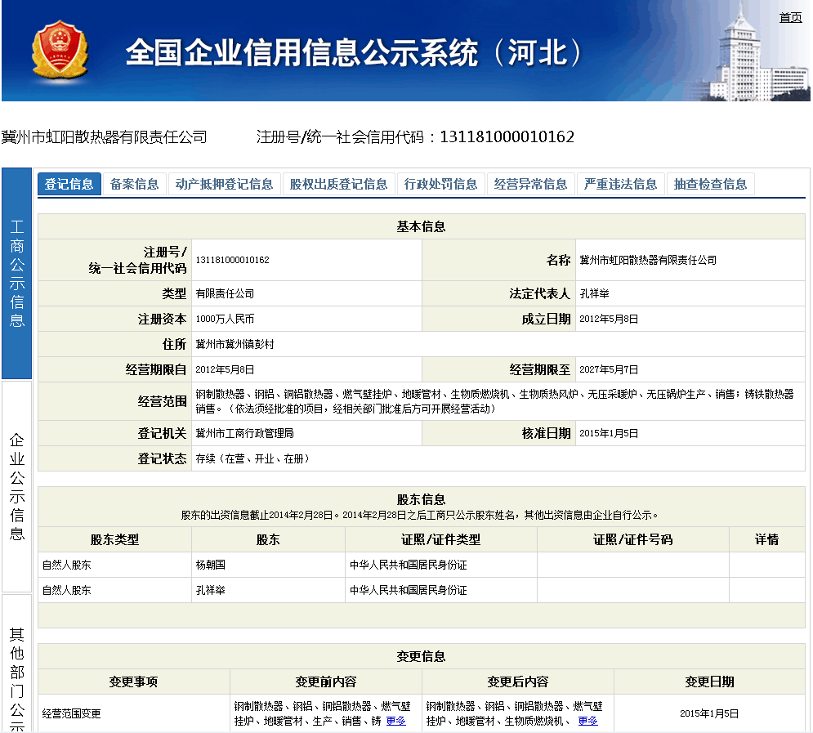The width and height of the screenshot is (813, 733).
Task: Click the 证照/证件号码 column header
Action: [x=632, y=540]
